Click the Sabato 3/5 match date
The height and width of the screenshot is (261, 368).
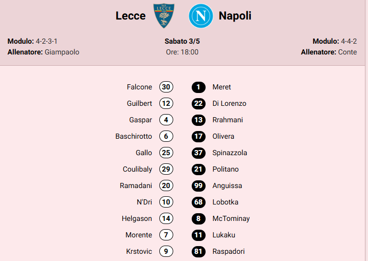[182, 41]
